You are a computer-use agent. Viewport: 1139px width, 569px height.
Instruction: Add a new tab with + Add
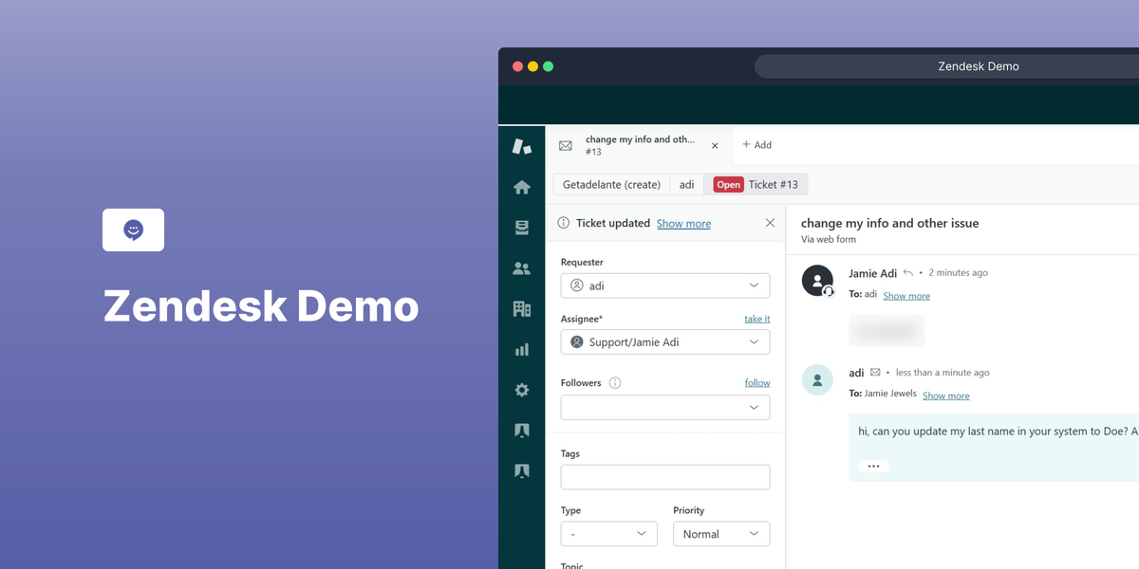756,145
